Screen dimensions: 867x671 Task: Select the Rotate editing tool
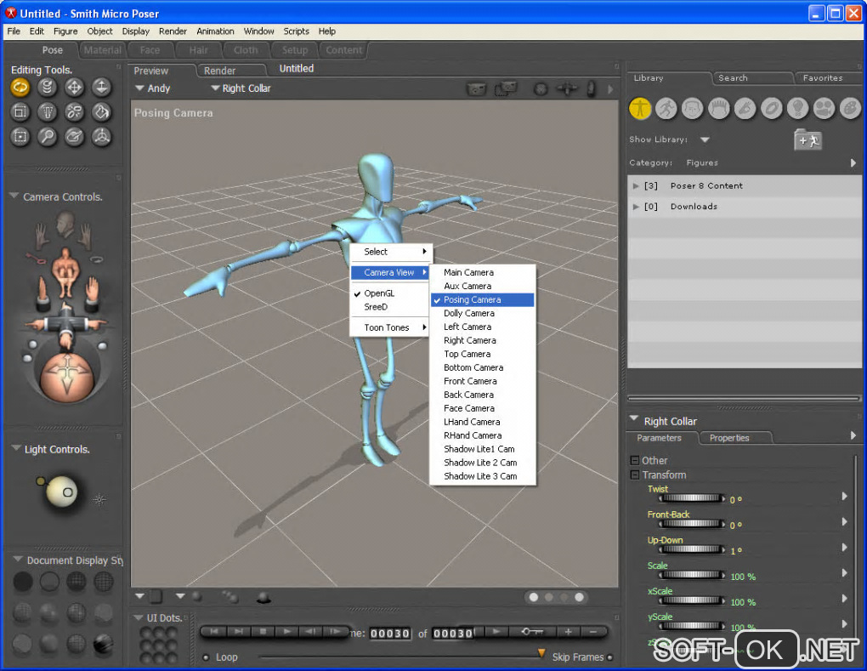(x=20, y=87)
